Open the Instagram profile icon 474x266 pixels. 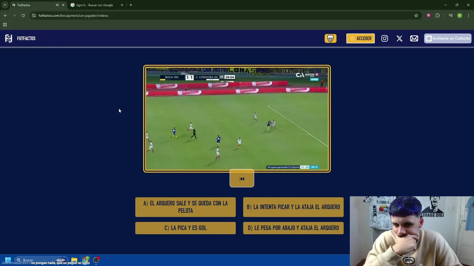(384, 38)
